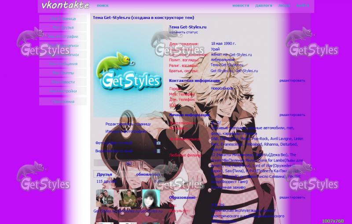352x224 pixels.
Task: Click обновления in the Друзья header
Action: click(148, 174)
